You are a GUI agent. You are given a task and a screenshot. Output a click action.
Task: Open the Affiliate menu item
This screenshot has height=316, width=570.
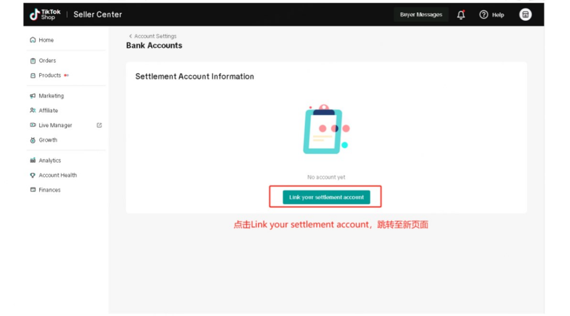[48, 111]
